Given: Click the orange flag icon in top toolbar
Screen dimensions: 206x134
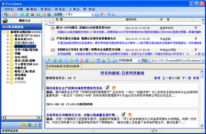Looking at the screenshot, I should click(102, 14).
